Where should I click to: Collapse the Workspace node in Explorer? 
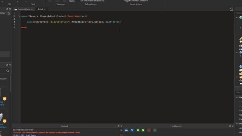(237, 18)
